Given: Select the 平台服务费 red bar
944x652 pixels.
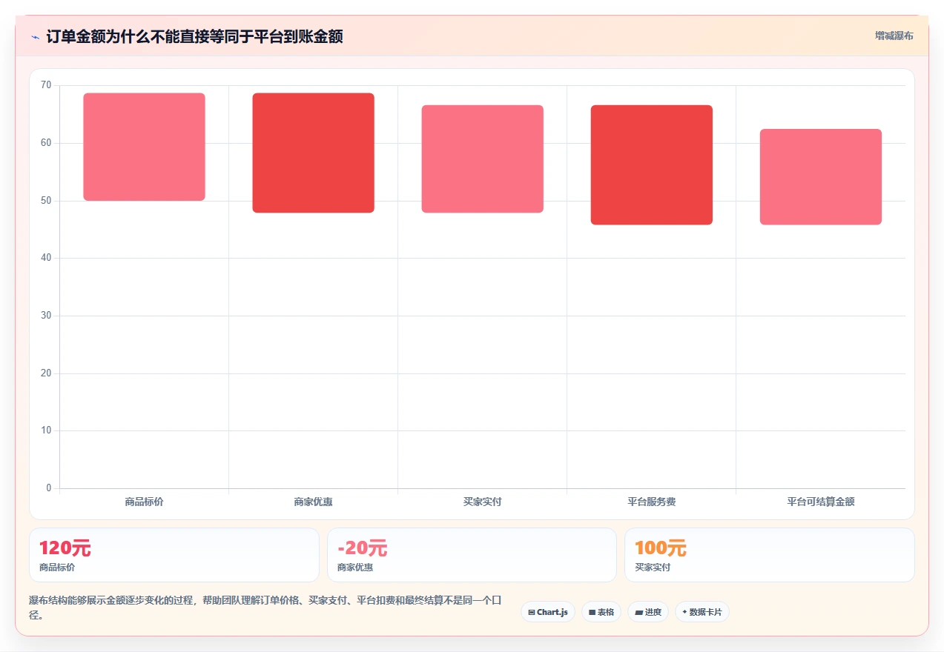Looking at the screenshot, I should click(x=651, y=164).
